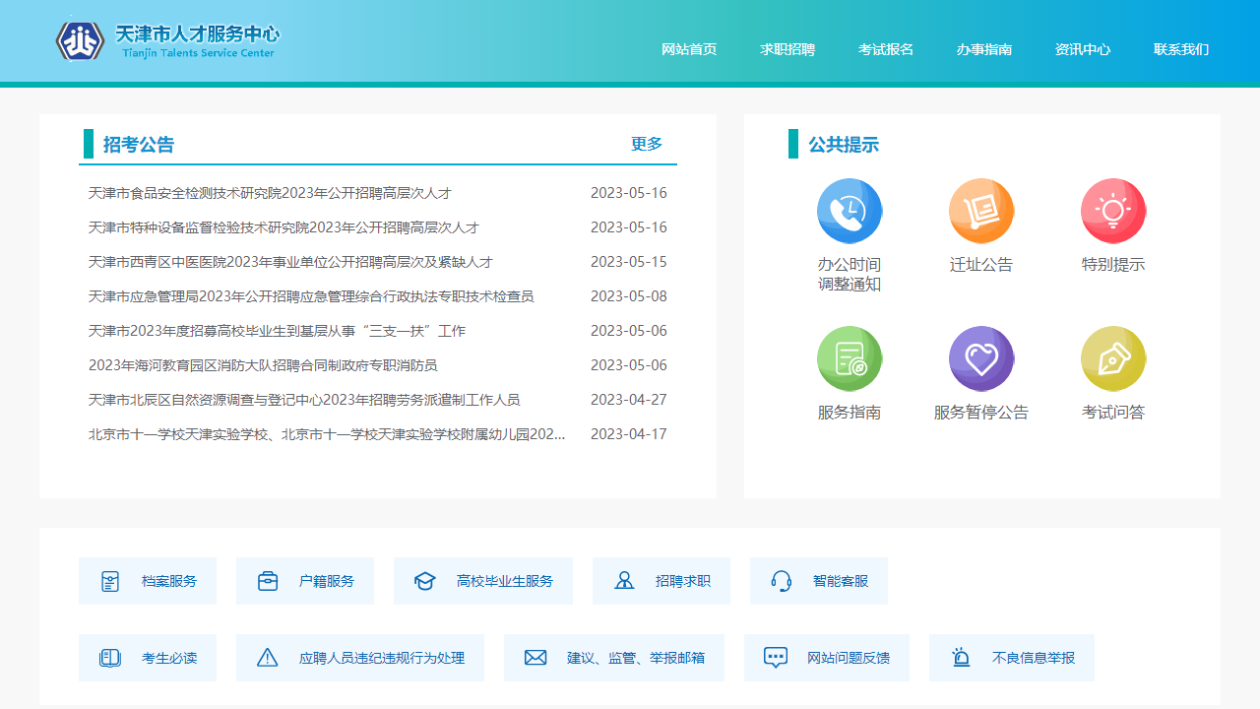1260x709 pixels.
Task: Click the 档案服务 button label
Action: coord(169,581)
